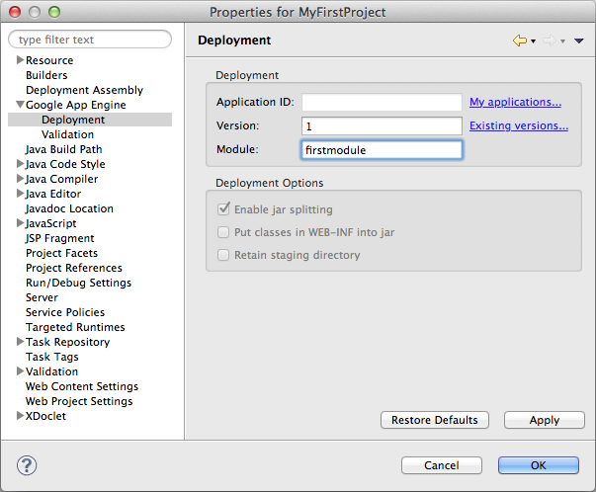596x492 pixels.
Task: Open the view menu triangle in header
Action: tap(578, 41)
